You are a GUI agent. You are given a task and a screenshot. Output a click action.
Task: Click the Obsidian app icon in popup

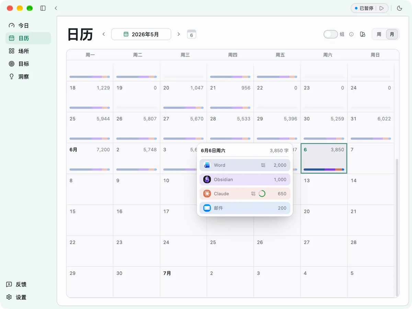207,179
